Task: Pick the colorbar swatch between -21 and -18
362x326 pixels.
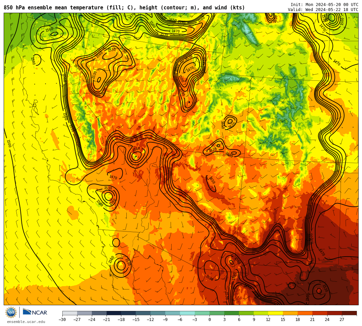Action: click(x=114, y=313)
